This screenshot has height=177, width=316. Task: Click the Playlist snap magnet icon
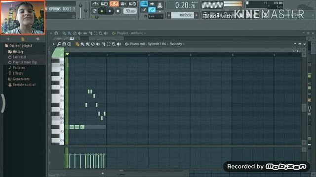coord(56,33)
